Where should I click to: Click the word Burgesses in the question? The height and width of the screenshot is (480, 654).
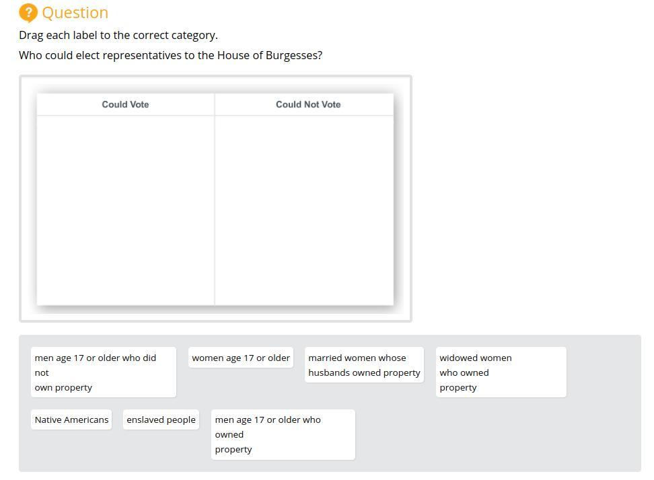(293, 55)
